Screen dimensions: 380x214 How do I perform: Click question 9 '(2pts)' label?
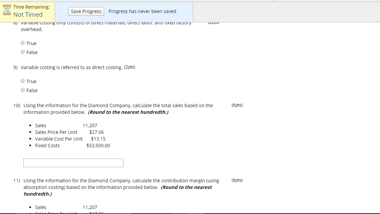pos(129,67)
